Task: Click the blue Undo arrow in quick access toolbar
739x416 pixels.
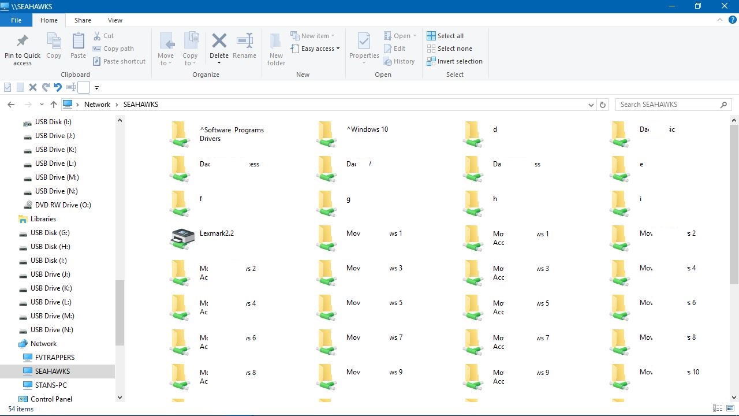Action: tap(58, 88)
